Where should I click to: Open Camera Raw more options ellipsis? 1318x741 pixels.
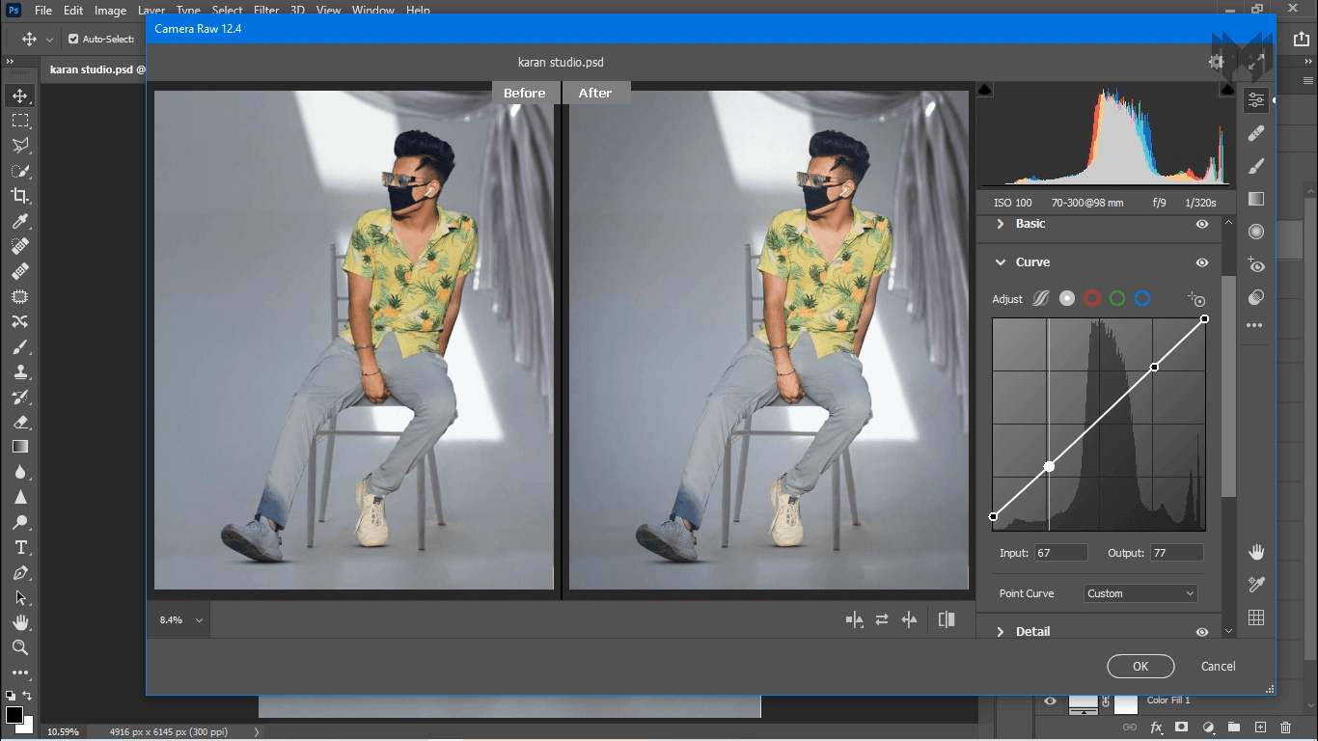click(x=1255, y=326)
